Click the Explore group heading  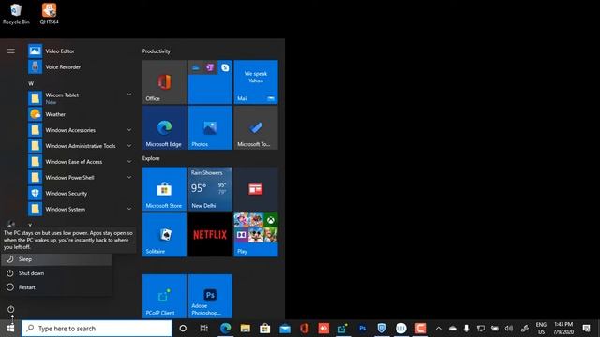tap(151, 158)
